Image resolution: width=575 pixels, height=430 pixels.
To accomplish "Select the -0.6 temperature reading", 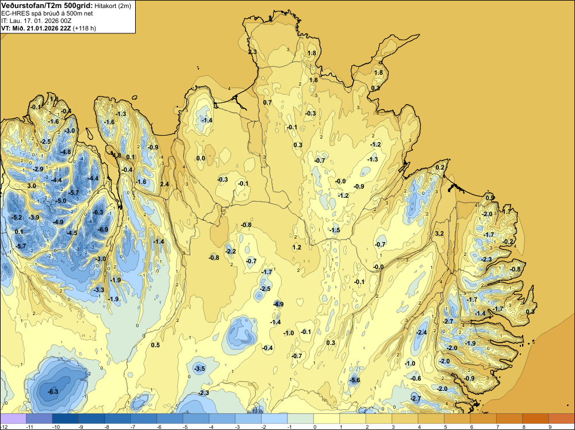I will coord(416,378).
